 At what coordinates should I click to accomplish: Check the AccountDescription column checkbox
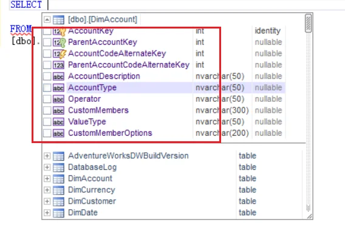47,76
